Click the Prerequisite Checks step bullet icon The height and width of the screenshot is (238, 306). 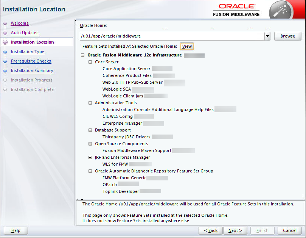point(5,61)
